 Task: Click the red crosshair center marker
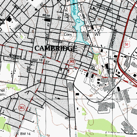point(69,68)
